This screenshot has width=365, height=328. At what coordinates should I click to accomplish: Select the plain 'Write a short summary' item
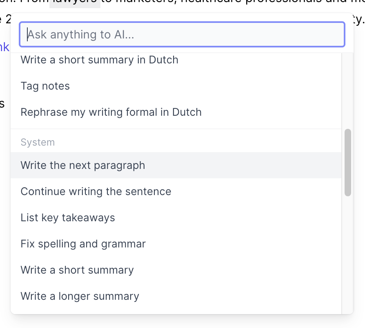click(176, 270)
